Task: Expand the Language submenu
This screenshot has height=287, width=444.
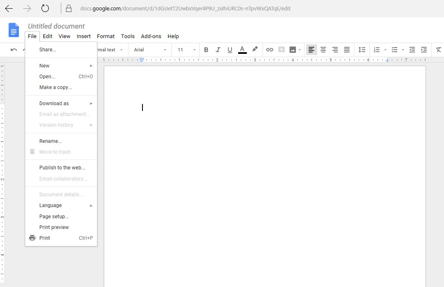Action: 61,205
